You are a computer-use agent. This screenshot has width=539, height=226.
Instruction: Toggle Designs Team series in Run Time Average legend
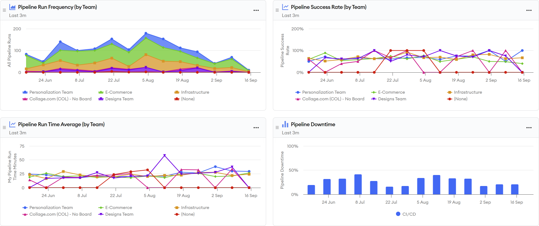point(119,214)
